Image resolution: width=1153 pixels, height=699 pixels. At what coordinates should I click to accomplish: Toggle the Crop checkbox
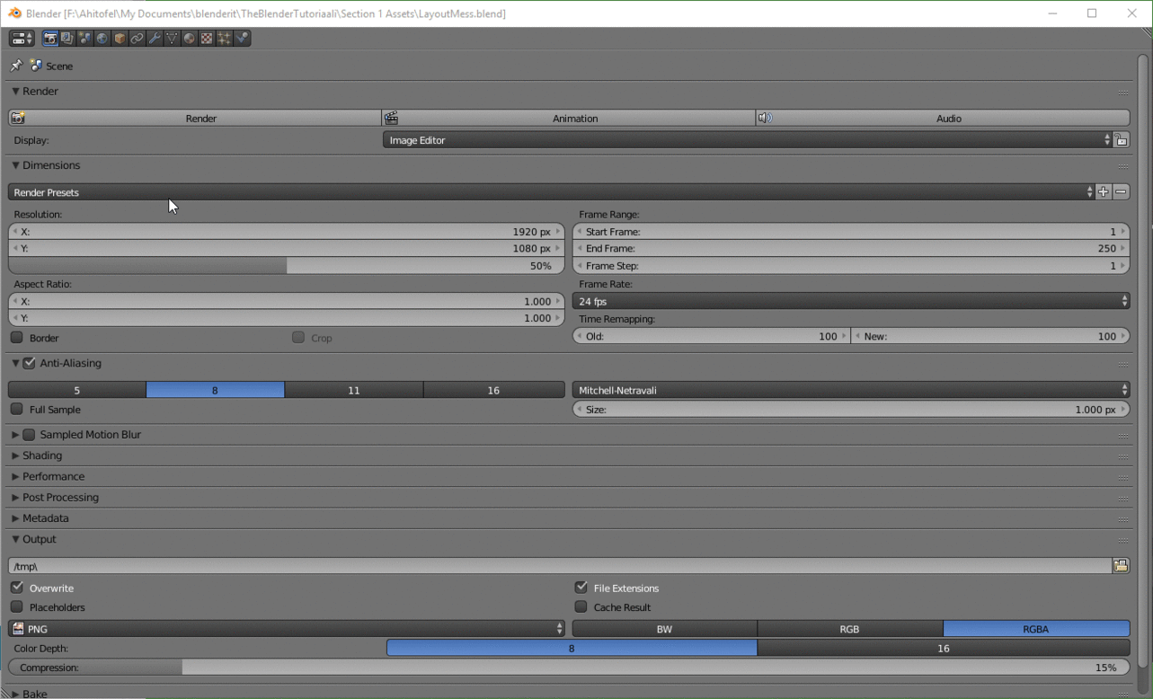tap(298, 338)
